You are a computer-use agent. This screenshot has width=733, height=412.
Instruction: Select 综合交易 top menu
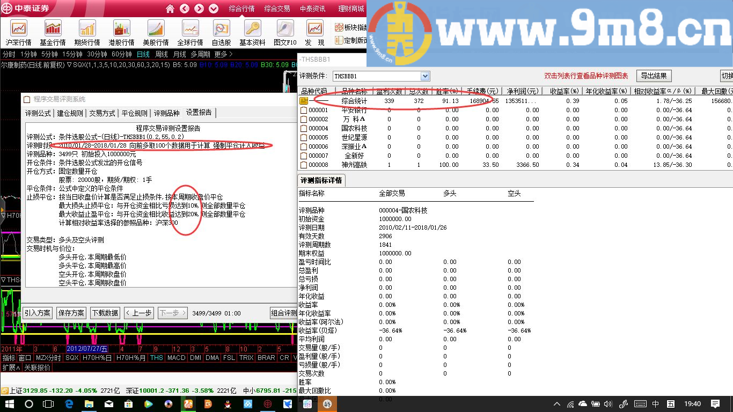coord(277,9)
